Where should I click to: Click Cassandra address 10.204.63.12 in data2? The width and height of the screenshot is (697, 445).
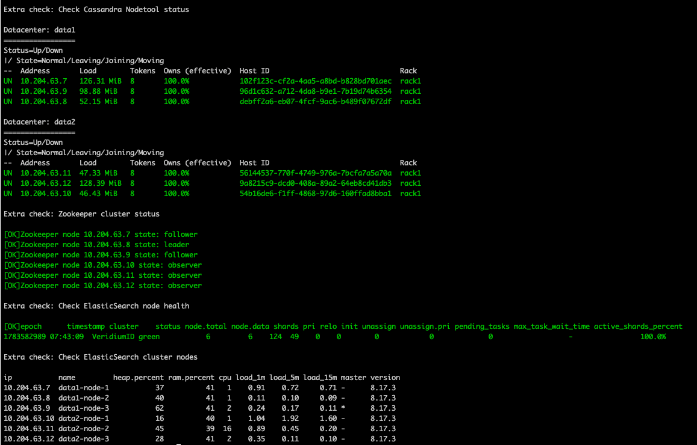[46, 183]
